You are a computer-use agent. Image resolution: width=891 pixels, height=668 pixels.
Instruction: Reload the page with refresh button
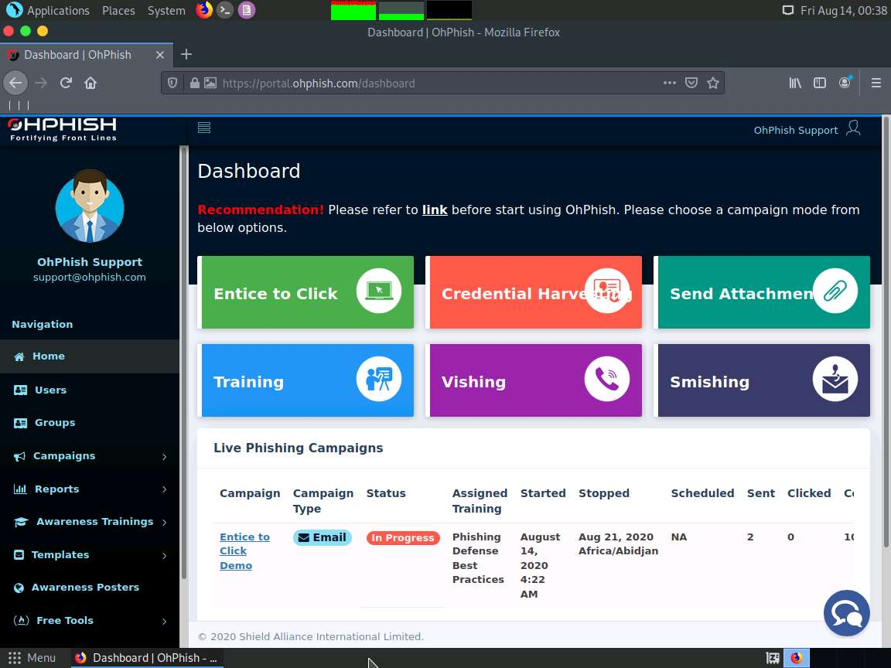point(66,83)
